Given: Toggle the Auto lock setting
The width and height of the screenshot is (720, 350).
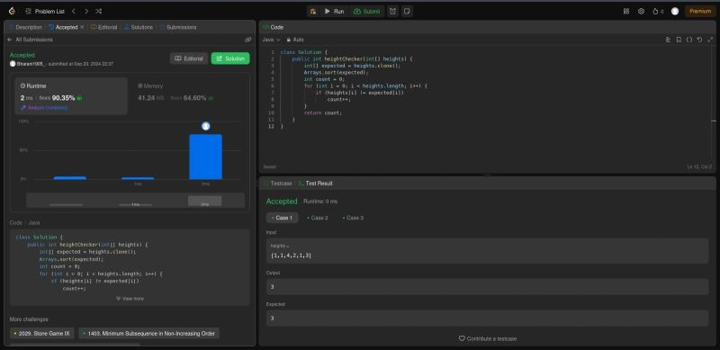Looking at the screenshot, I should tap(295, 40).
